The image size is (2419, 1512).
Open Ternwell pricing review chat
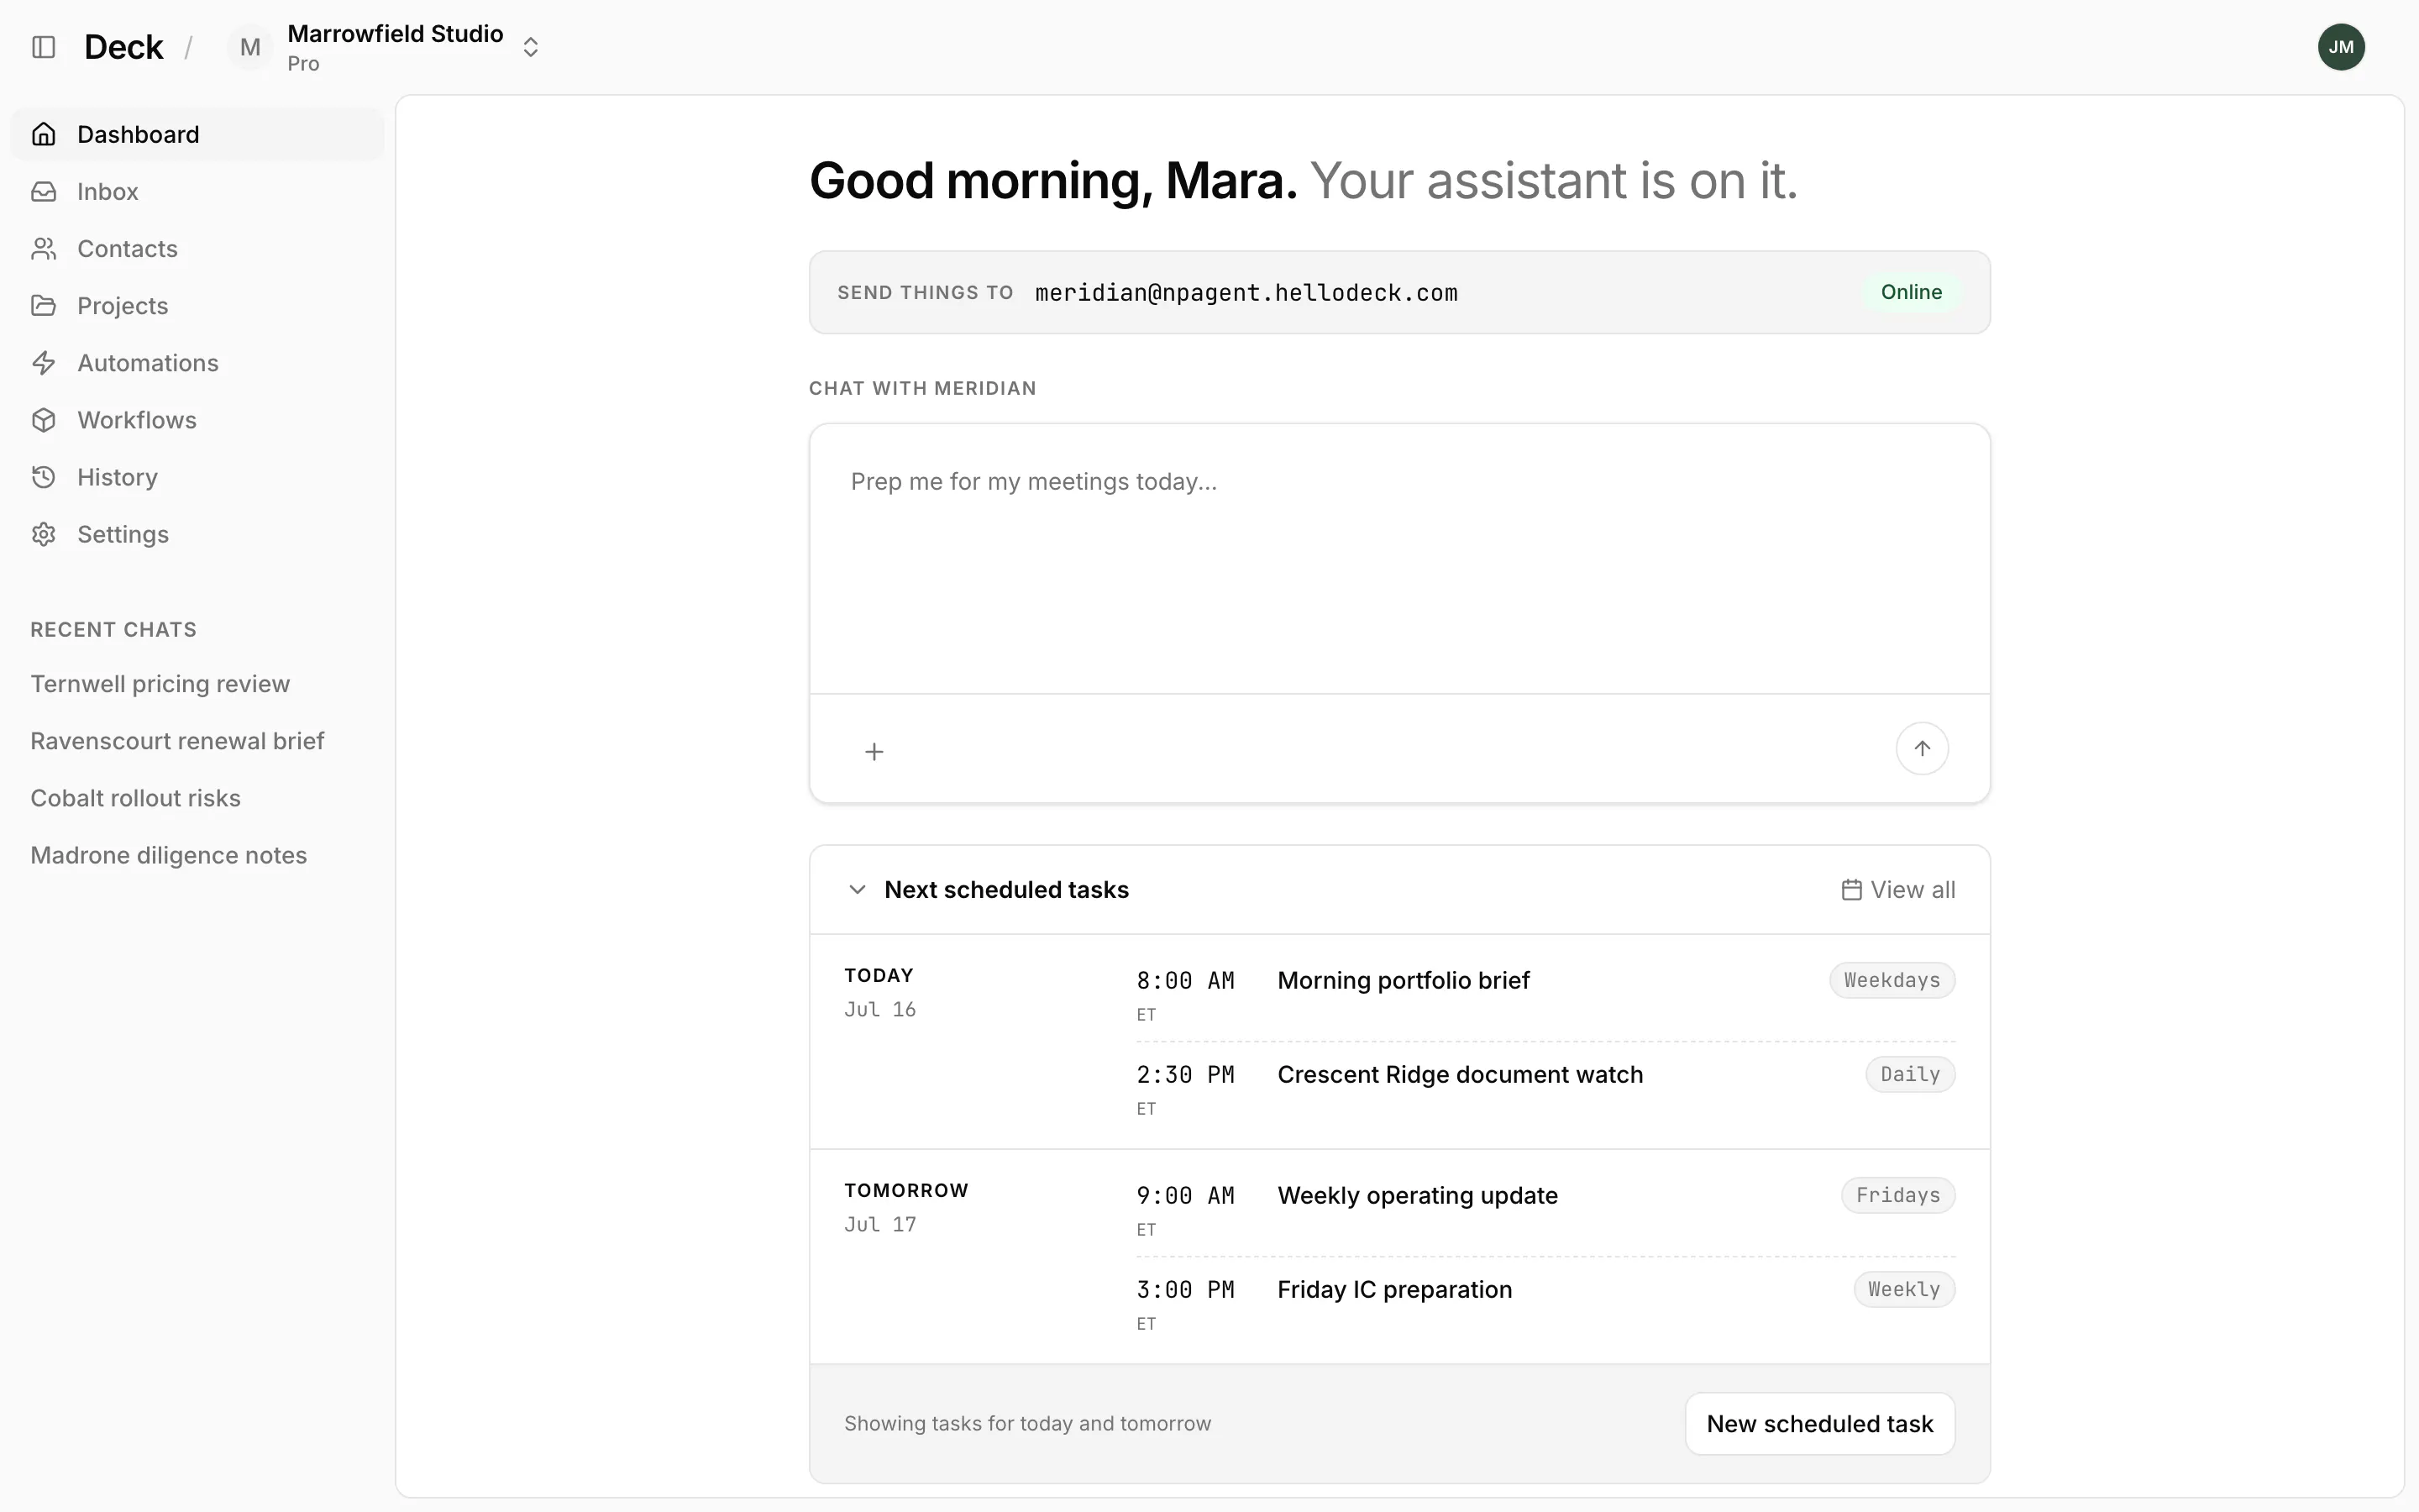coord(160,684)
